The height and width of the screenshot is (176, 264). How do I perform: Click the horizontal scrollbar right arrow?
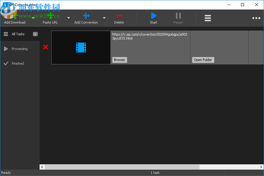pos(261,167)
